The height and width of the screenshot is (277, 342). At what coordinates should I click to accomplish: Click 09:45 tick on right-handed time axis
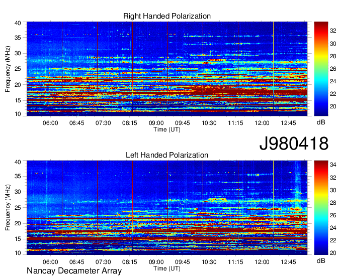click(183, 123)
